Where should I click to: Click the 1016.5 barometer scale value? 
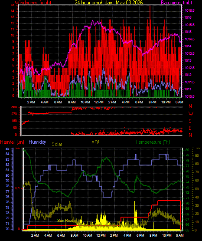189,10
